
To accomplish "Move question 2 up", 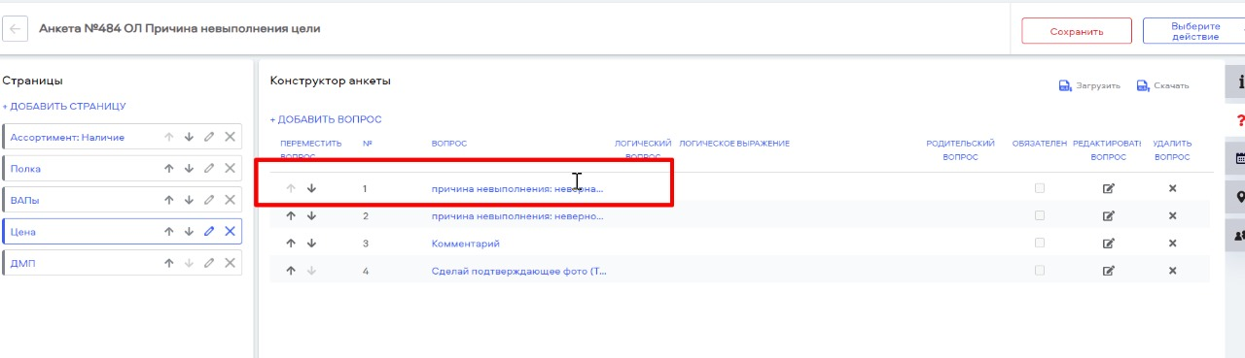I will [291, 215].
